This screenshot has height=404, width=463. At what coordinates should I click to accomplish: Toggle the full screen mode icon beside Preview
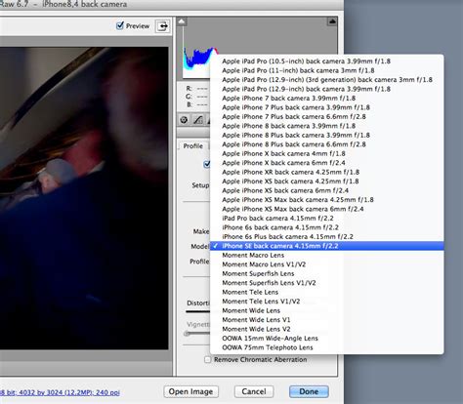[163, 26]
